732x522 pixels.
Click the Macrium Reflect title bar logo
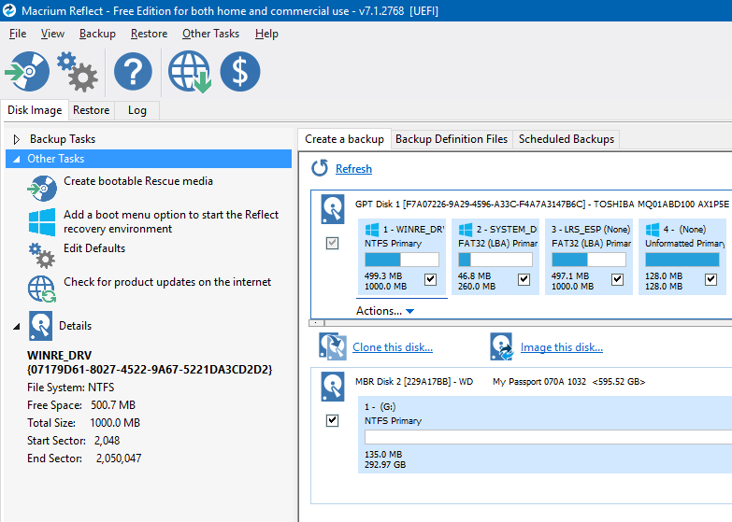pyautogui.click(x=9, y=10)
